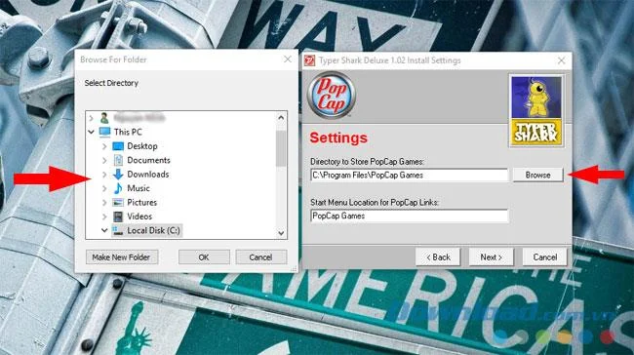Click the installer title bar app icon
The height and width of the screenshot is (355, 634).
click(310, 60)
